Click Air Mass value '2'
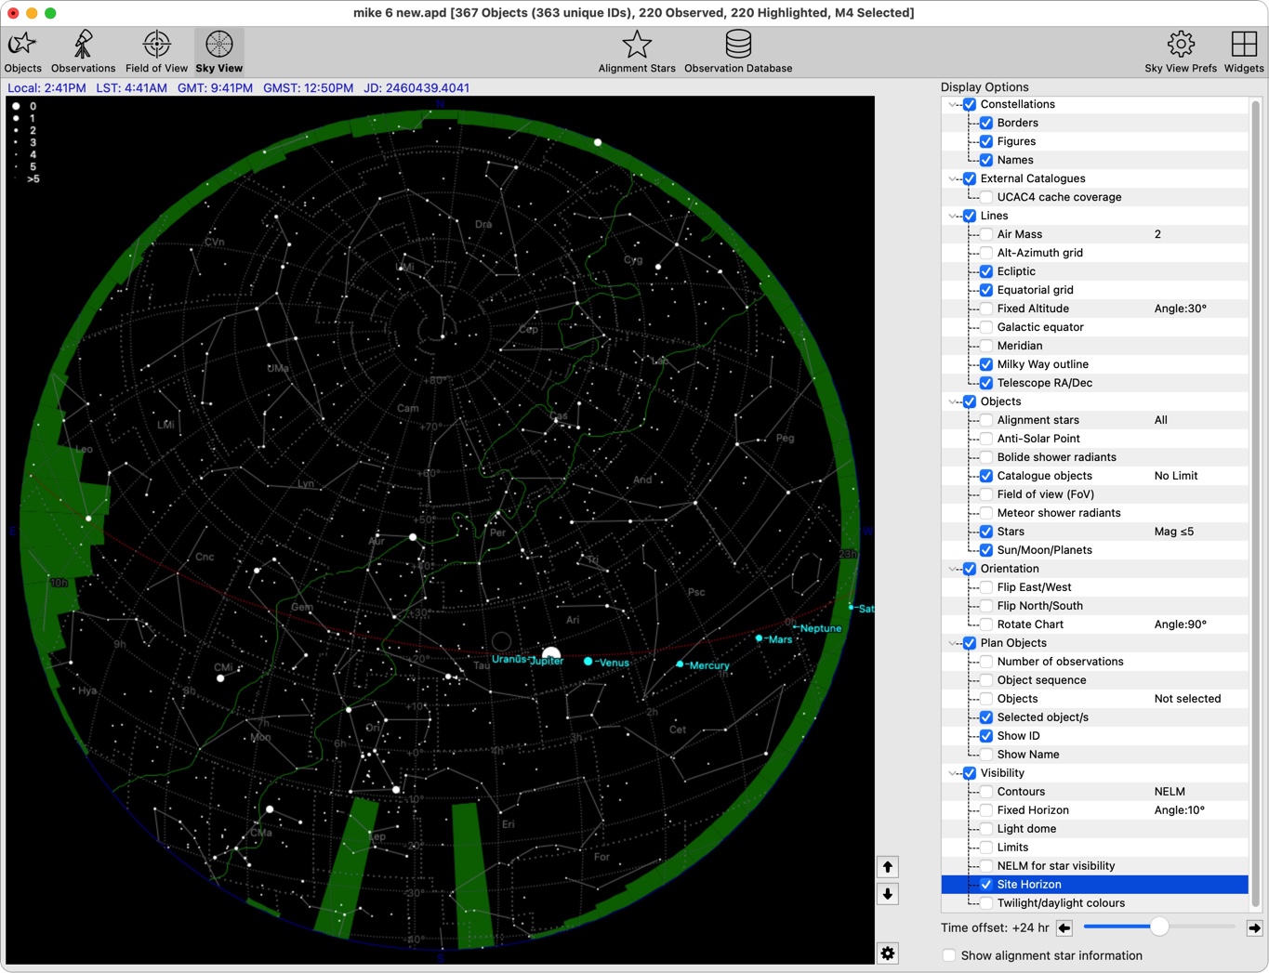Screen dimensions: 1269x973 point(1157,234)
